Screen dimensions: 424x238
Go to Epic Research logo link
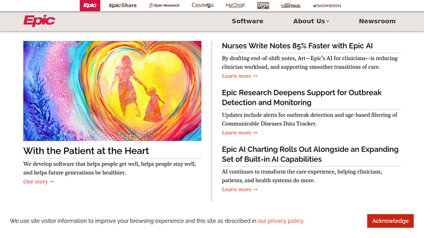pyautogui.click(x=164, y=6)
